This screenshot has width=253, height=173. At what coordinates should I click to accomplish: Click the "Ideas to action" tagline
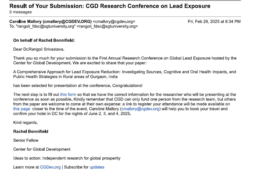pyautogui.click(x=67, y=158)
